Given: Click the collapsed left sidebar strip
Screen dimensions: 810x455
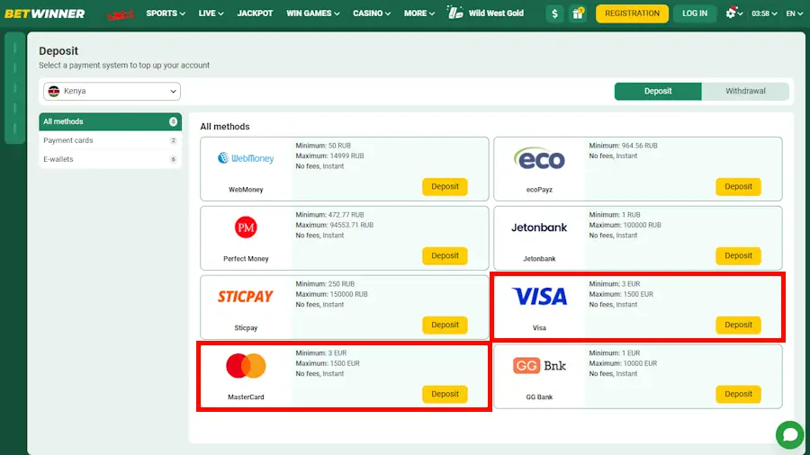Looking at the screenshot, I should [15, 88].
